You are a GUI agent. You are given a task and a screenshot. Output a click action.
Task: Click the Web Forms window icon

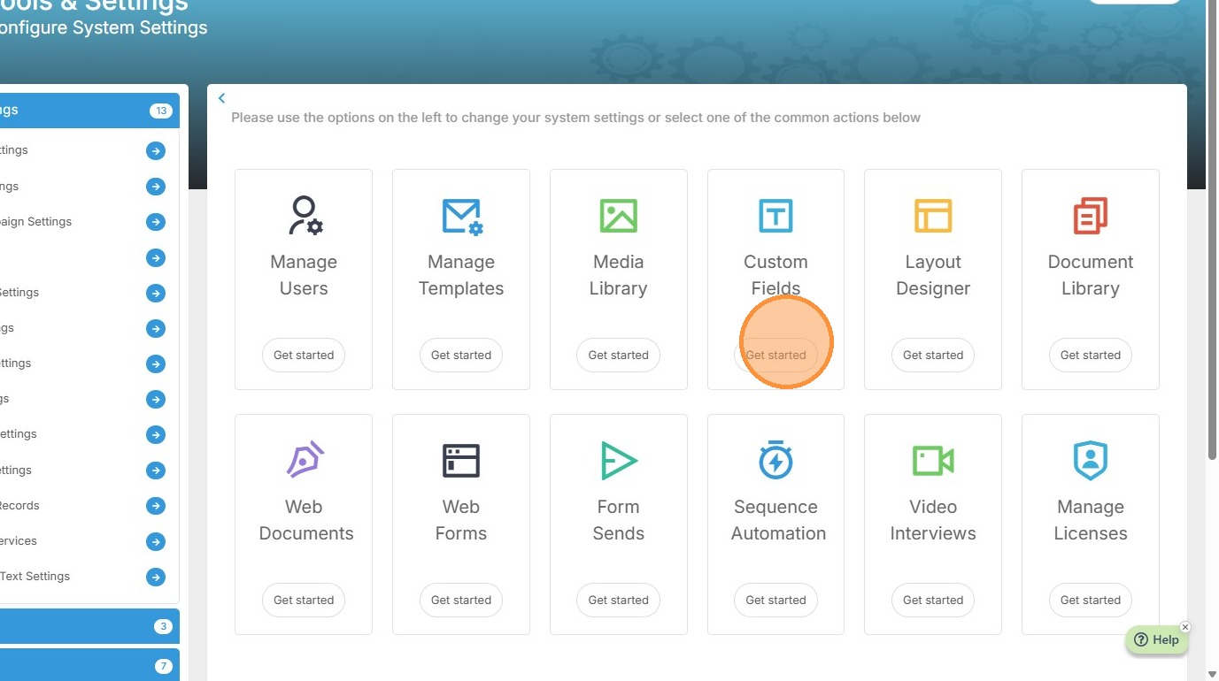461,460
